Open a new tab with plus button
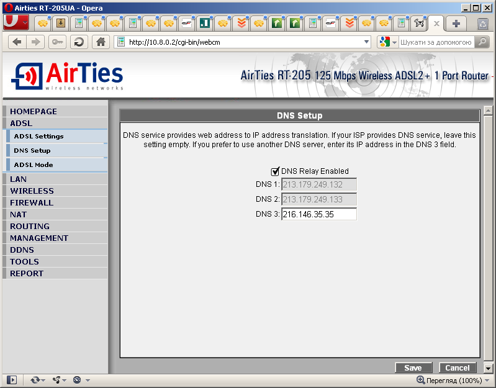The height and width of the screenshot is (388, 496). coord(456,24)
